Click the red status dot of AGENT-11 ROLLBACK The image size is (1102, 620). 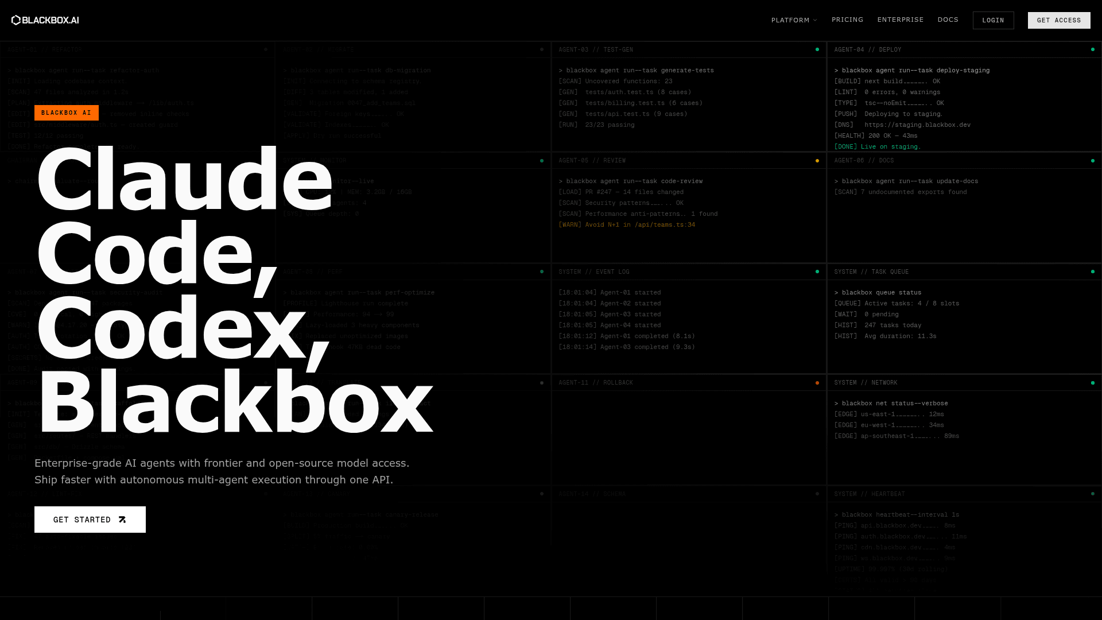tap(817, 383)
